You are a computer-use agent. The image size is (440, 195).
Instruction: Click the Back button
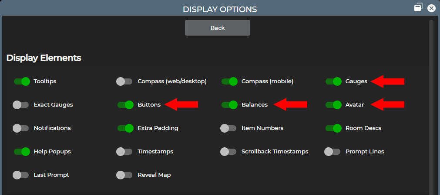point(217,28)
